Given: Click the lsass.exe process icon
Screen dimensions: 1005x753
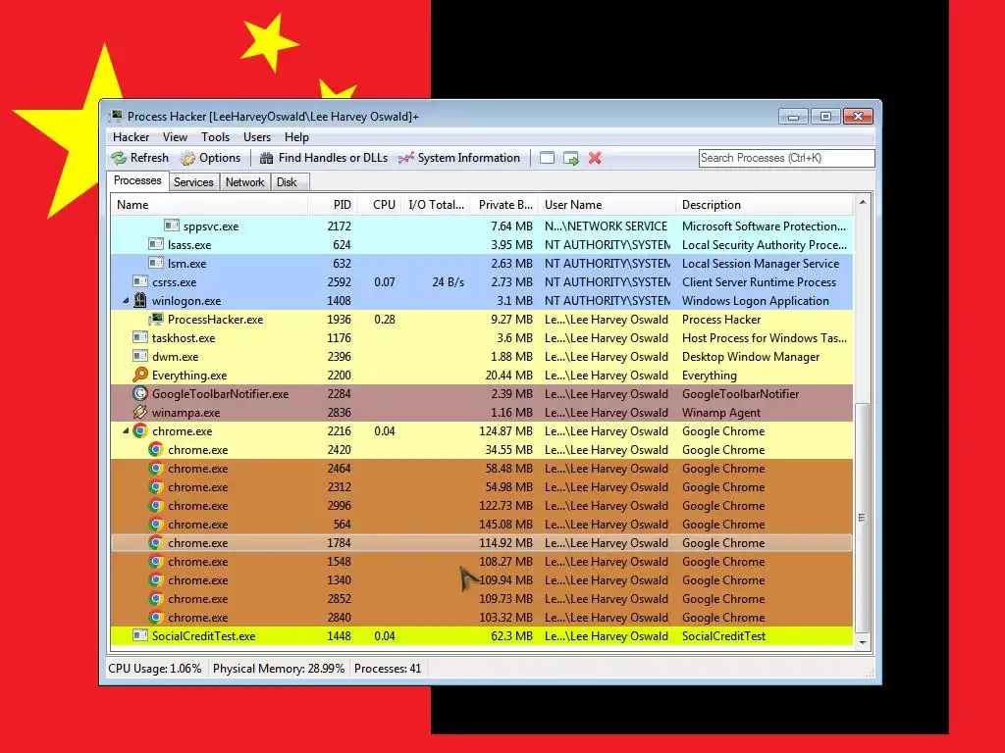Looking at the screenshot, I should click(156, 244).
